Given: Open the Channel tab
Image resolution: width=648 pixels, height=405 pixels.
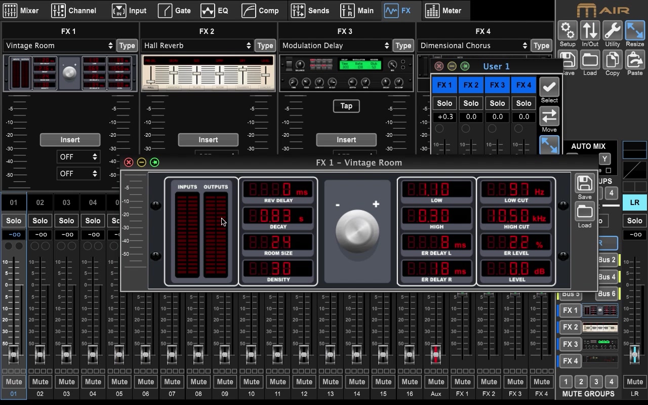Looking at the screenshot, I should tap(74, 10).
